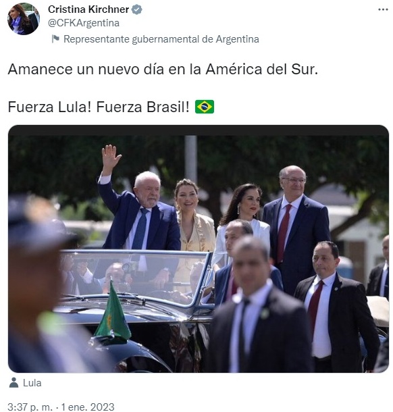Click the blue verified badge icon
The height and width of the screenshot is (412, 393).
coord(136,9)
